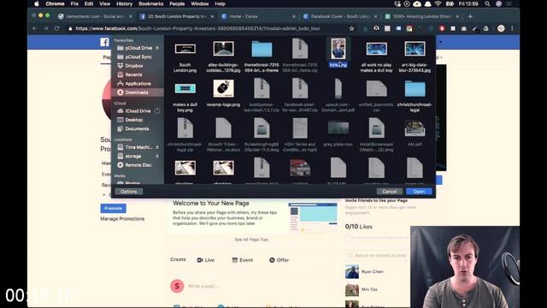Switch to 1000+ Amazing London tab
Screen dimensions: 547x308
[421, 16]
